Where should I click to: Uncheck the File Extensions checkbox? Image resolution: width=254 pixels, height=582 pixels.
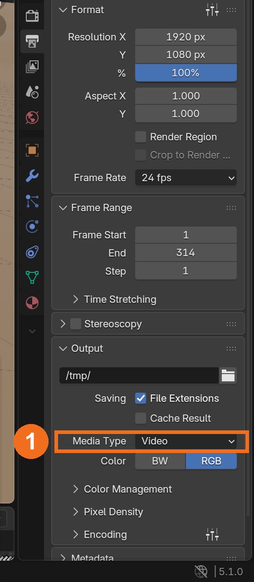[x=141, y=398]
